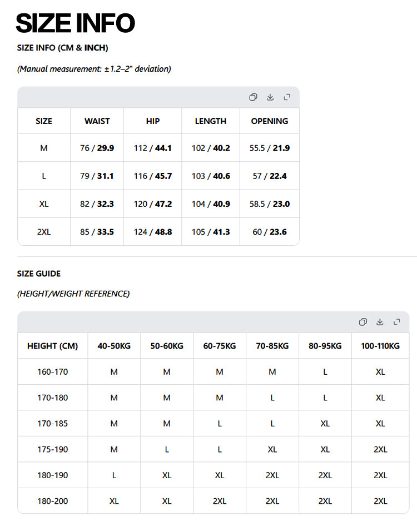The height and width of the screenshot is (531, 417).
Task: Click the HIP column header
Action: tap(153, 121)
